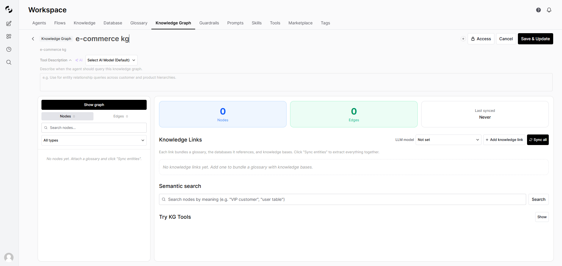
Task: Collapse the Tool Description section
Action: click(56, 60)
